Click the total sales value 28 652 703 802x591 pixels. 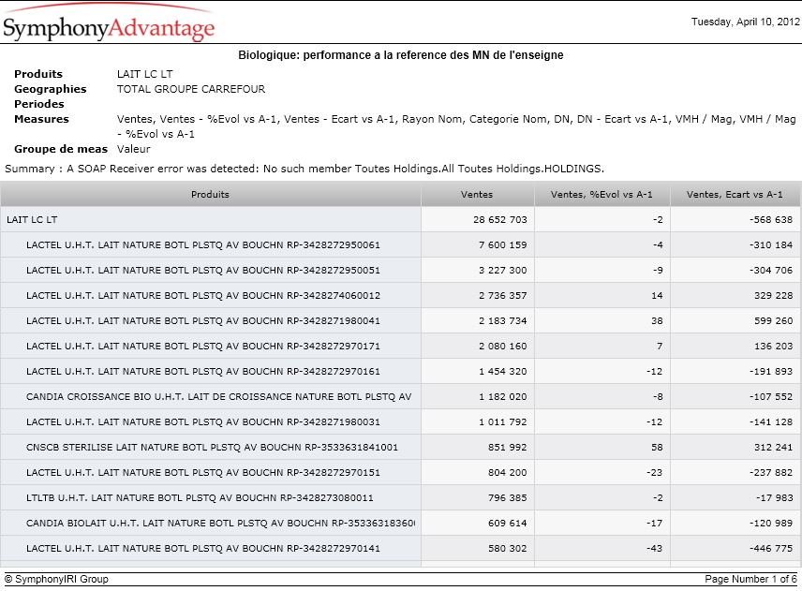click(499, 219)
